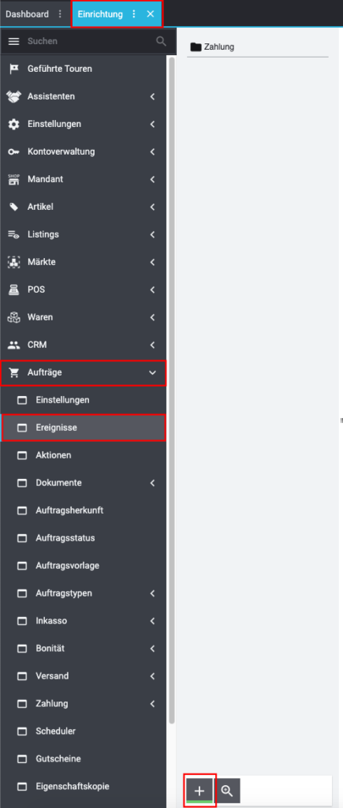Expand the Listings menu chevron

click(x=152, y=234)
